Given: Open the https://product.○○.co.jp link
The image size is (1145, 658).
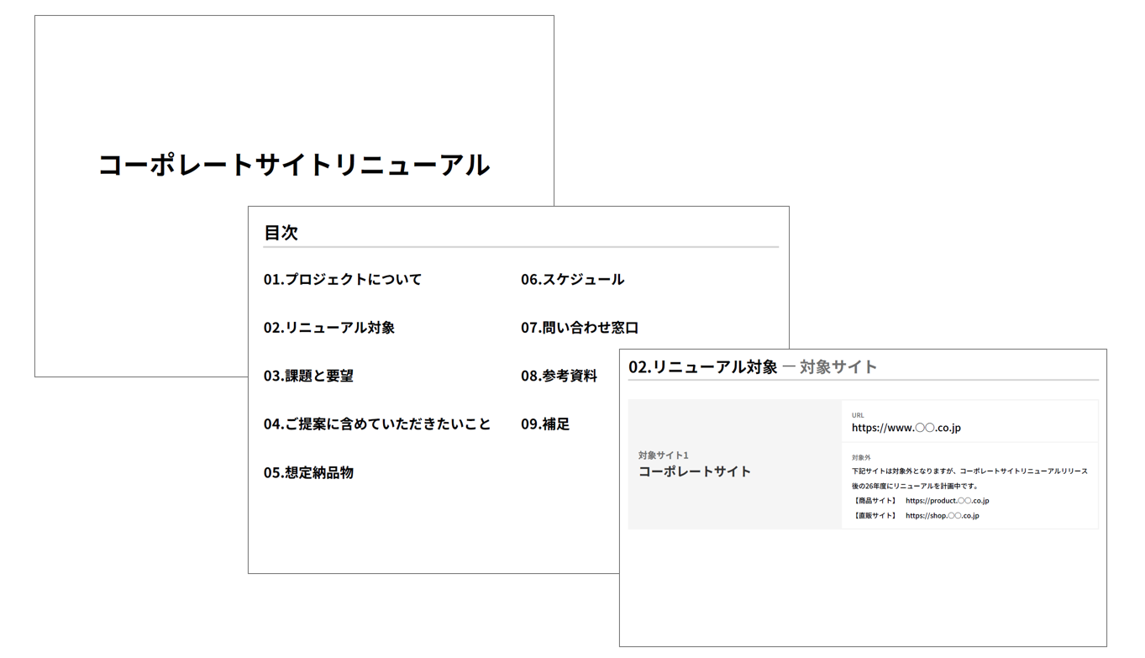Looking at the screenshot, I should pyautogui.click(x=947, y=501).
